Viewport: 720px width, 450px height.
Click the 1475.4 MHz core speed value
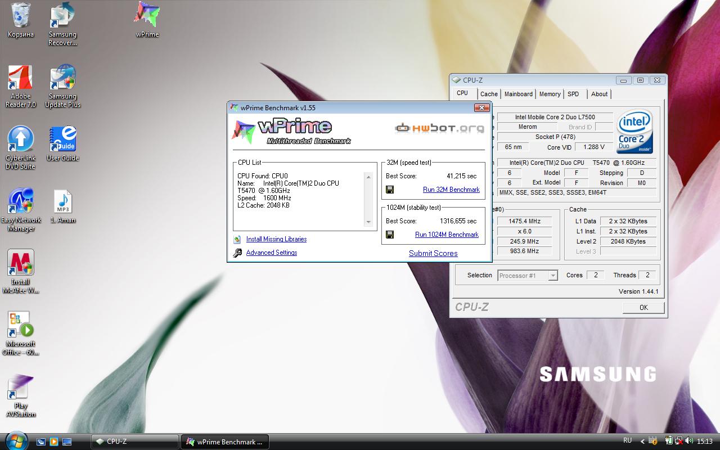point(524,221)
